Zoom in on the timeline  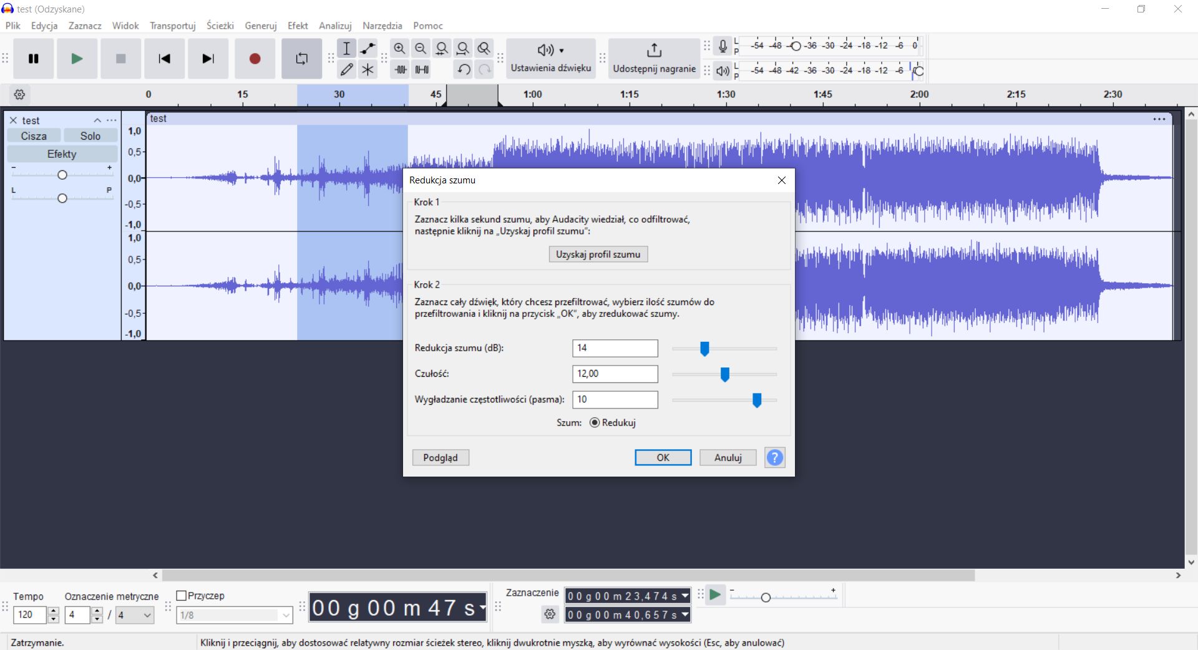(400, 48)
